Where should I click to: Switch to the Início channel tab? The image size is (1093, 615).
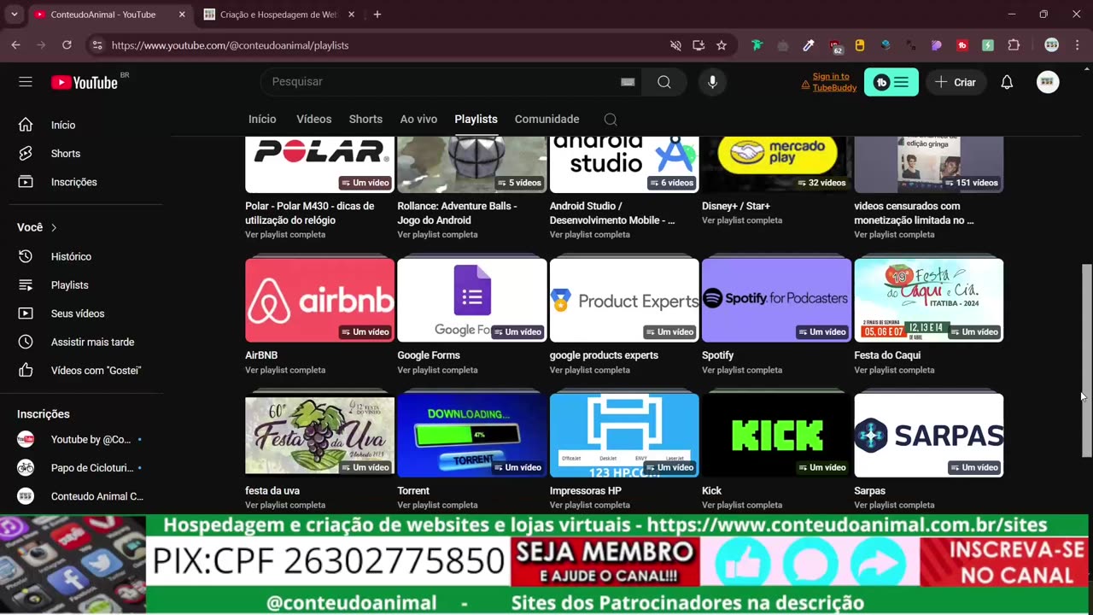[x=262, y=120]
